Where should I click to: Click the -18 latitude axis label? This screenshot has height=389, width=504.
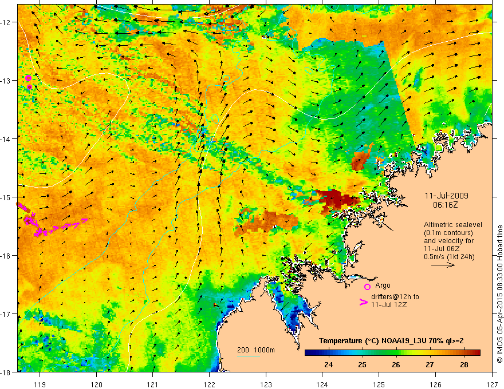(6, 372)
